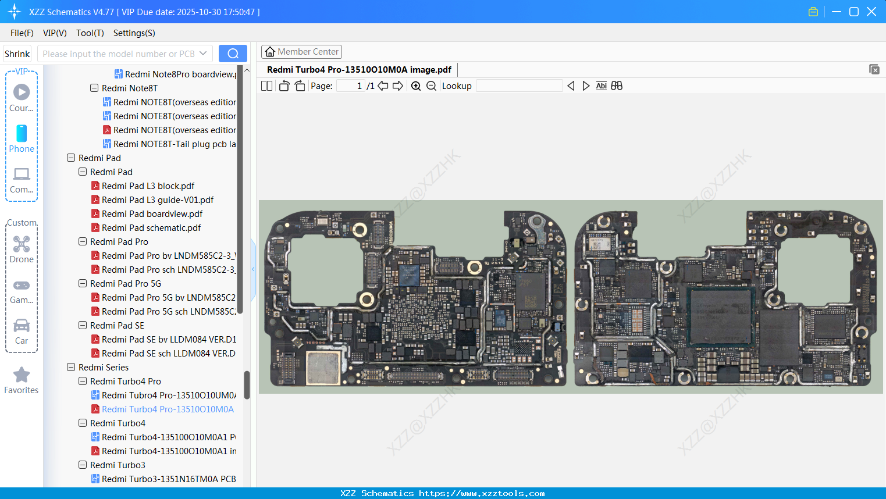
Task: Click the Shrink sidebar button
Action: 17,53
